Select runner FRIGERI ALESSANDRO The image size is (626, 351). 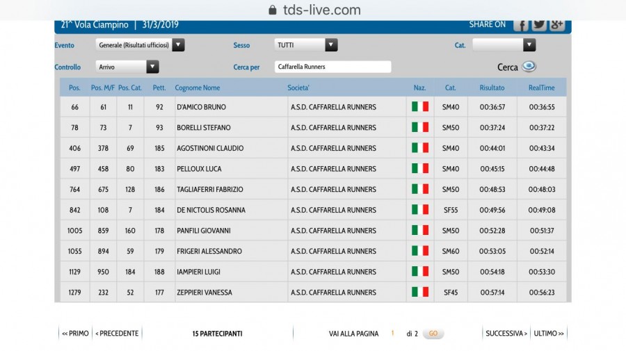[209, 251]
